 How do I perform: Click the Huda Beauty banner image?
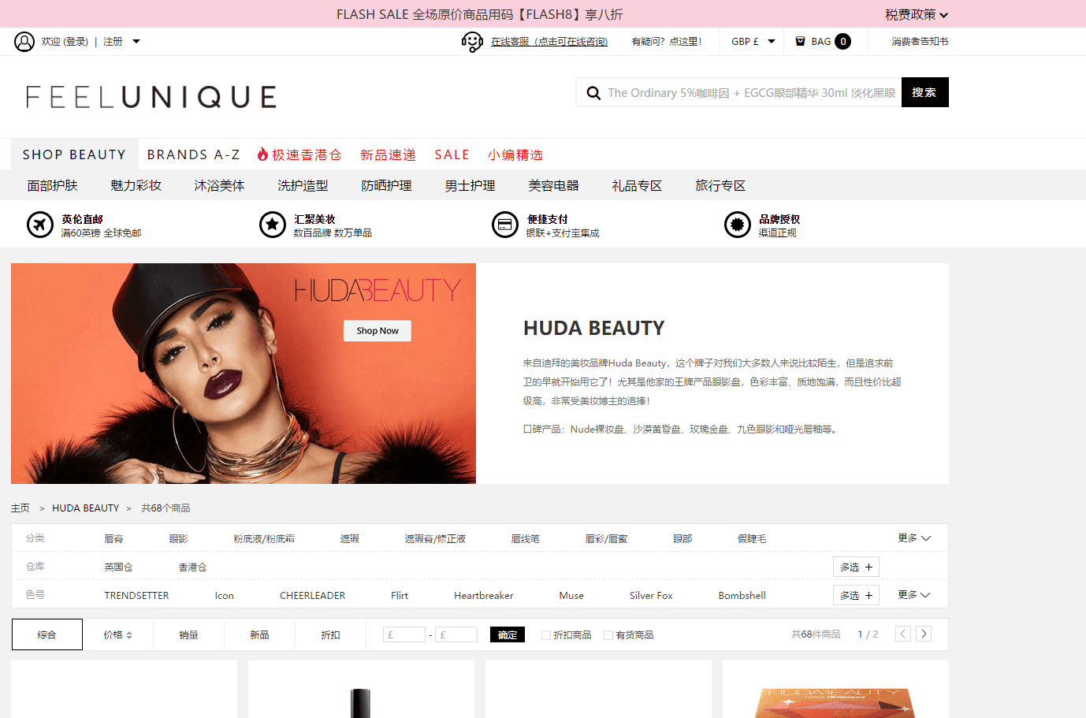click(244, 374)
